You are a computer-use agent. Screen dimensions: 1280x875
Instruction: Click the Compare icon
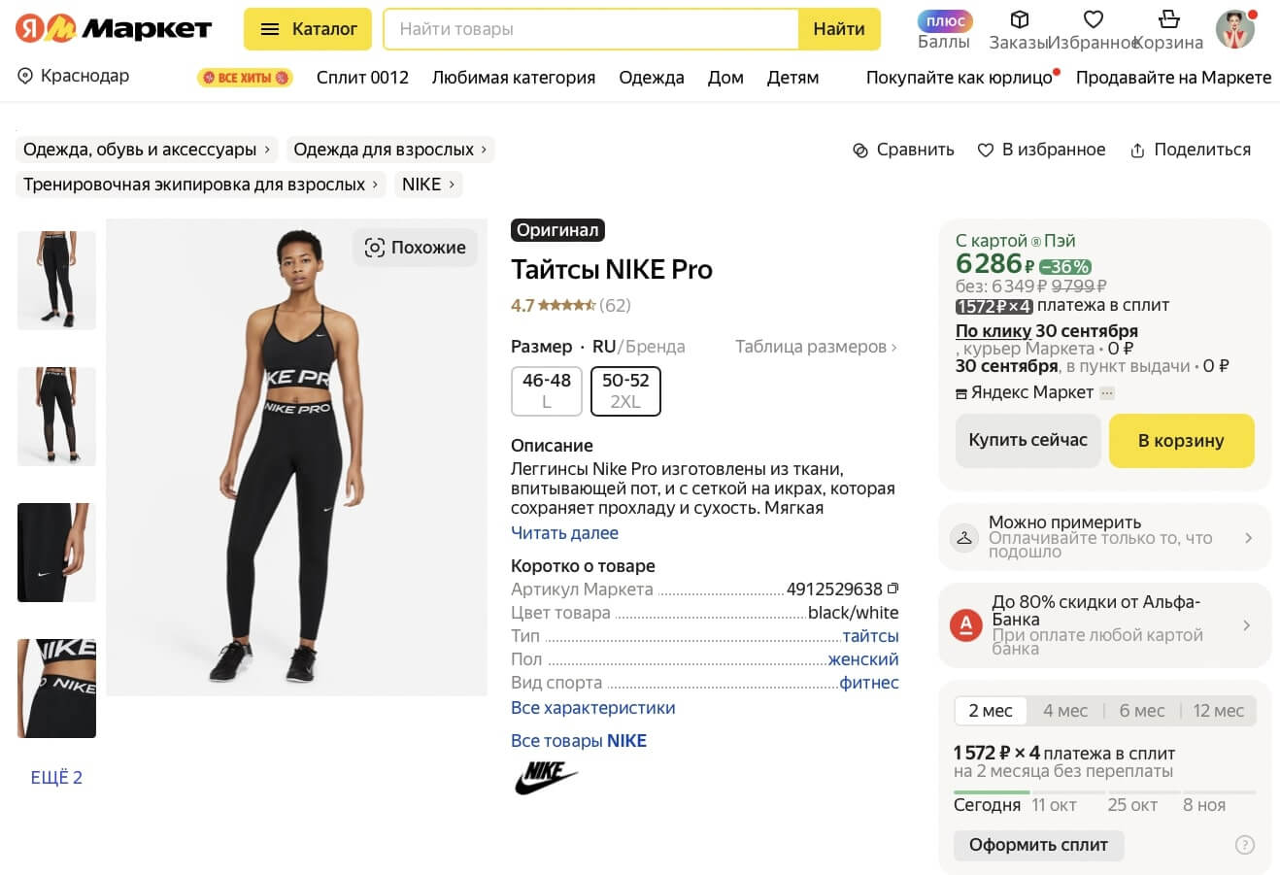(860, 151)
